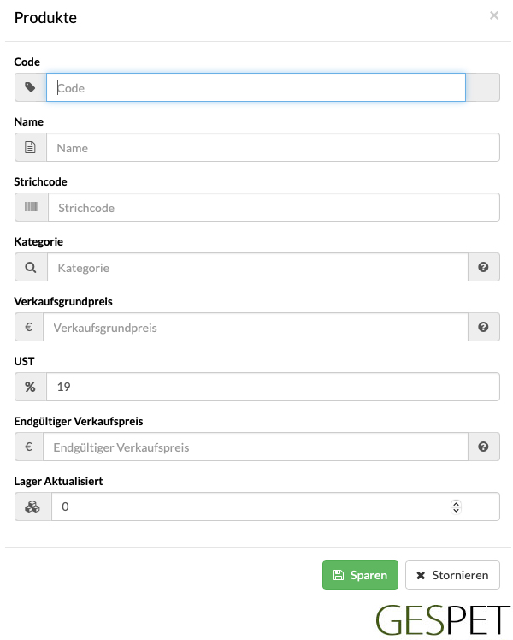Screen dimensions: 513x640
Task: Focus the Name input field
Action: 273,147
